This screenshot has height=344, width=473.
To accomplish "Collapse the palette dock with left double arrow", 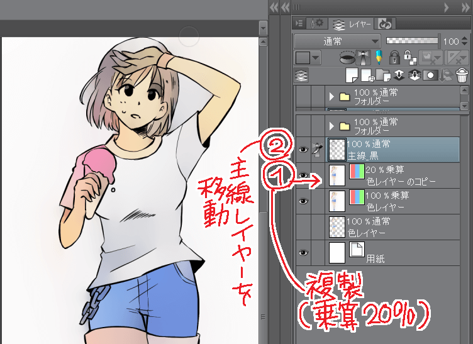I will [x=274, y=8].
